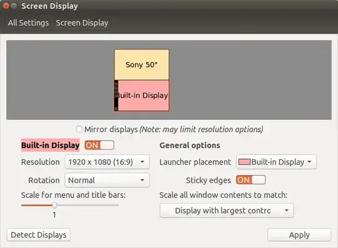Open the Launcher placement dropdown
This screenshot has height=248, width=338.
click(276, 162)
